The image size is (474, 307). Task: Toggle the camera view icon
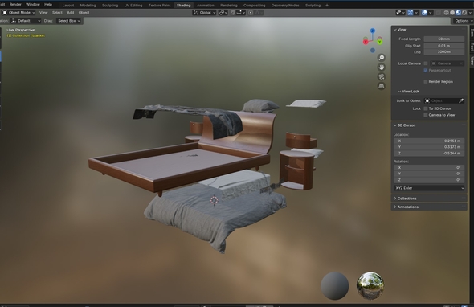coord(382,77)
